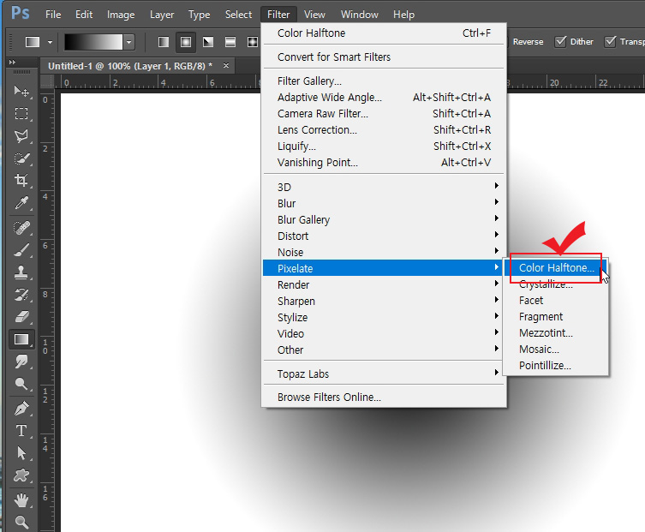
Task: Choose the Angle Gradient style button
Action: tap(208, 42)
